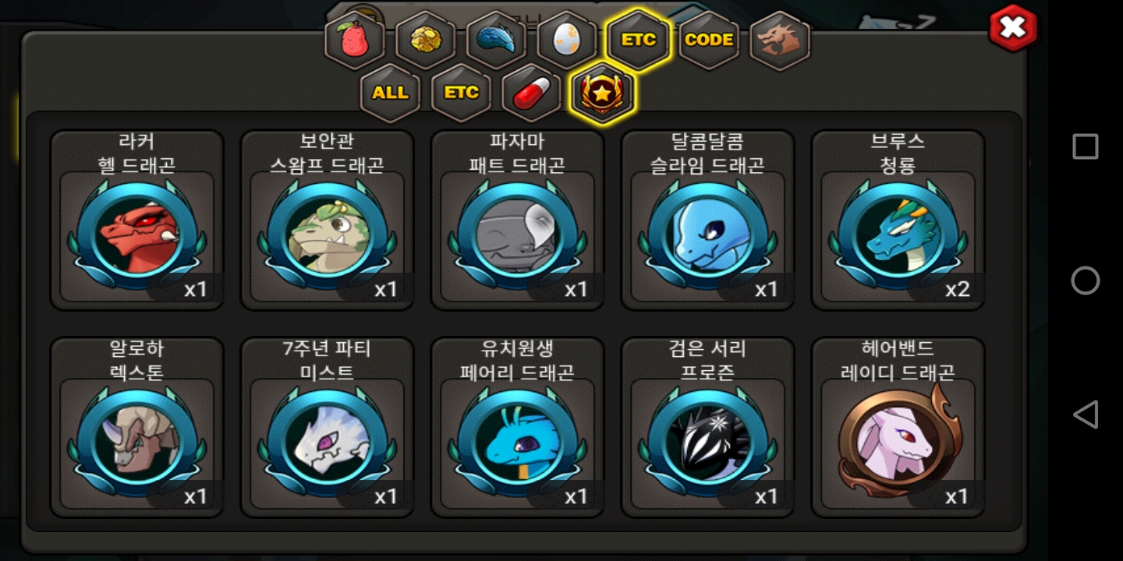Open the blue dragon wing category
This screenshot has width=1123, height=561.
(496, 40)
